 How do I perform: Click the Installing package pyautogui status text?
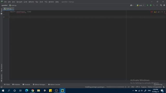click(x=95, y=87)
